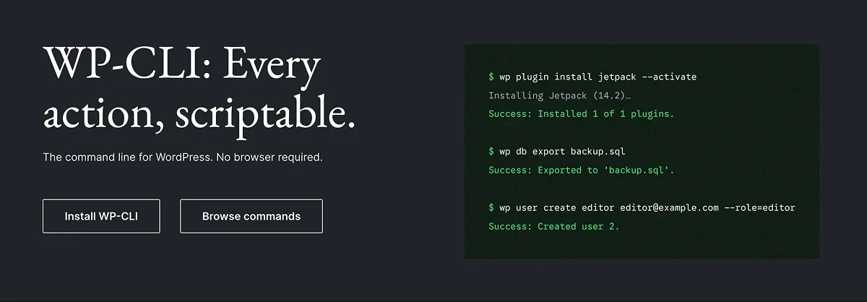The height and width of the screenshot is (302, 867).
Task: Click the tagline "The command line for WordPress. No browser required."
Action: point(183,157)
